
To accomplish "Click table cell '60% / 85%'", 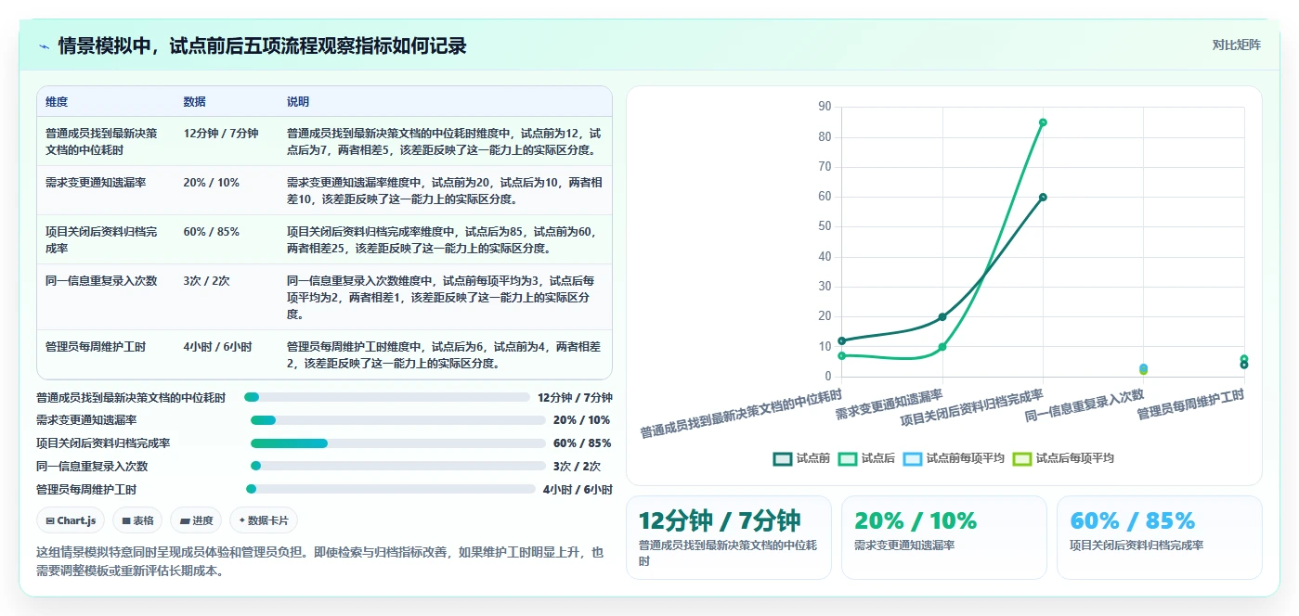I will point(212,232).
